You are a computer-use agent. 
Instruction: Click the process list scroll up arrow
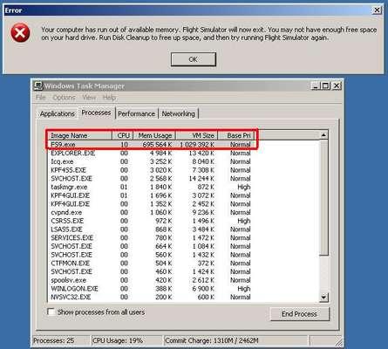[x=323, y=135]
